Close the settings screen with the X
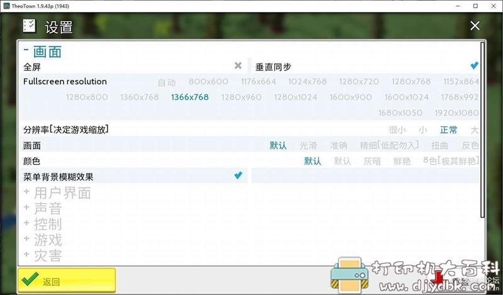Screen dimensions: 503x295 click(x=475, y=26)
